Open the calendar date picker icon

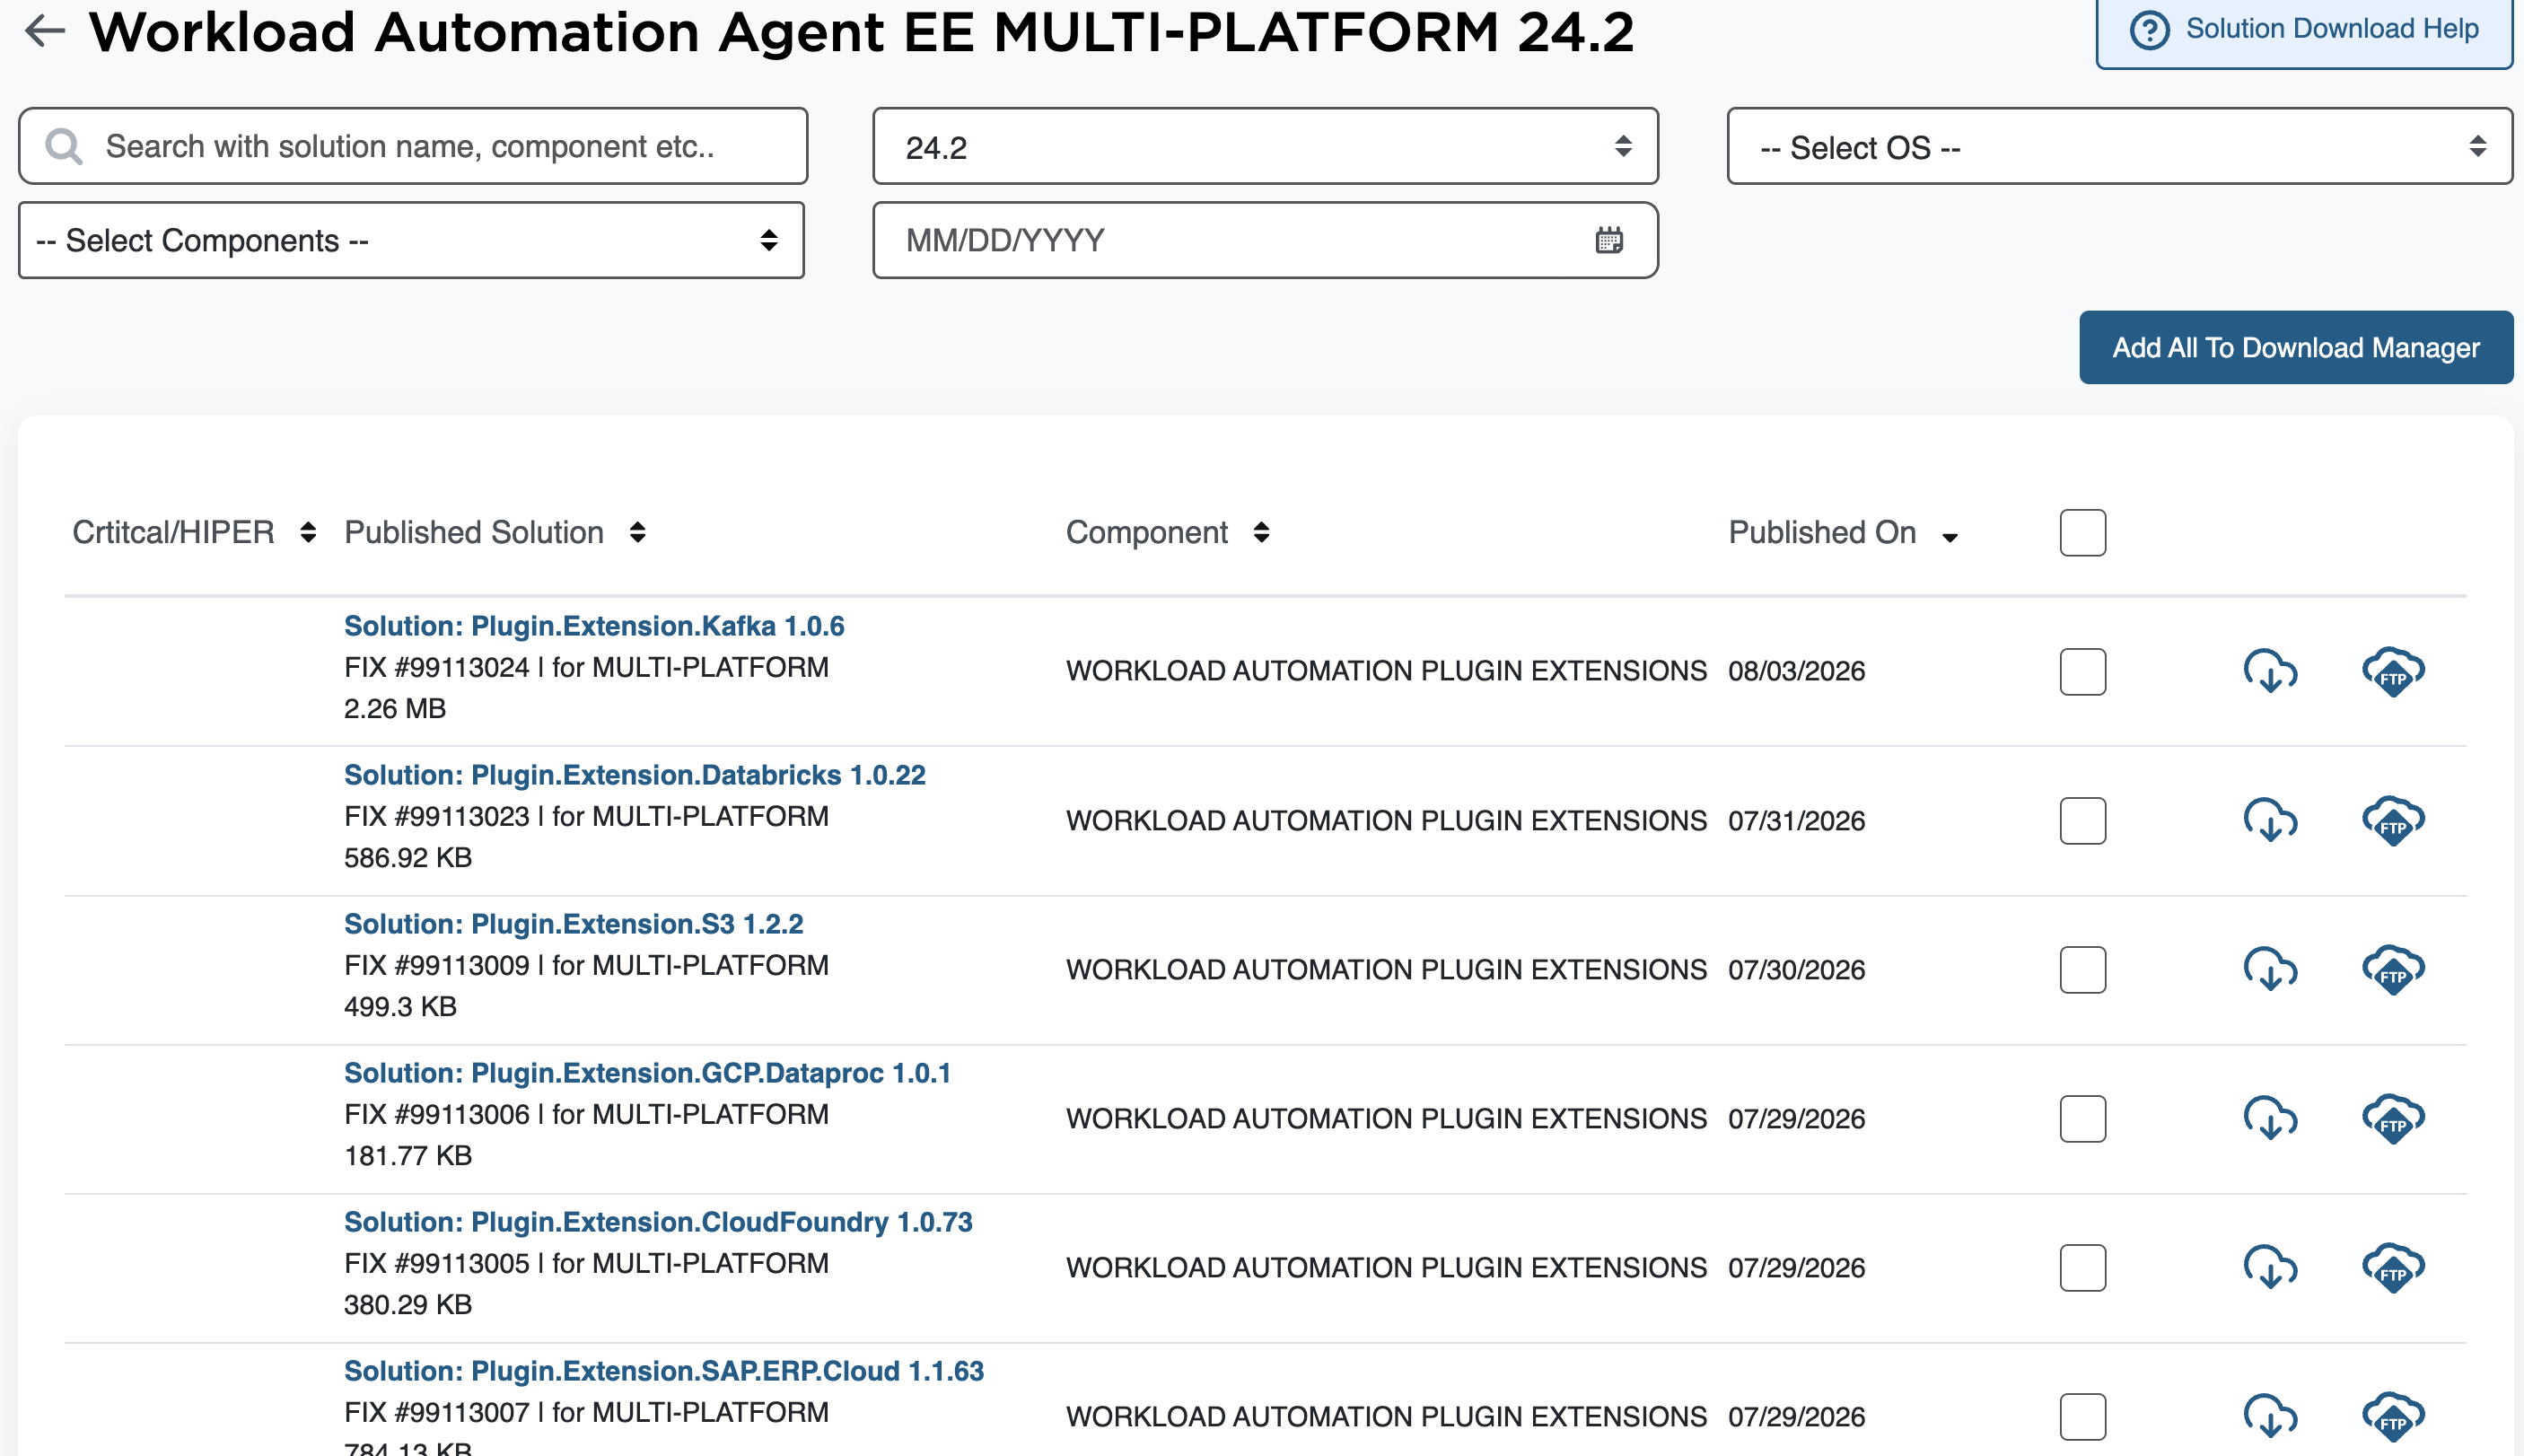[x=1609, y=240]
